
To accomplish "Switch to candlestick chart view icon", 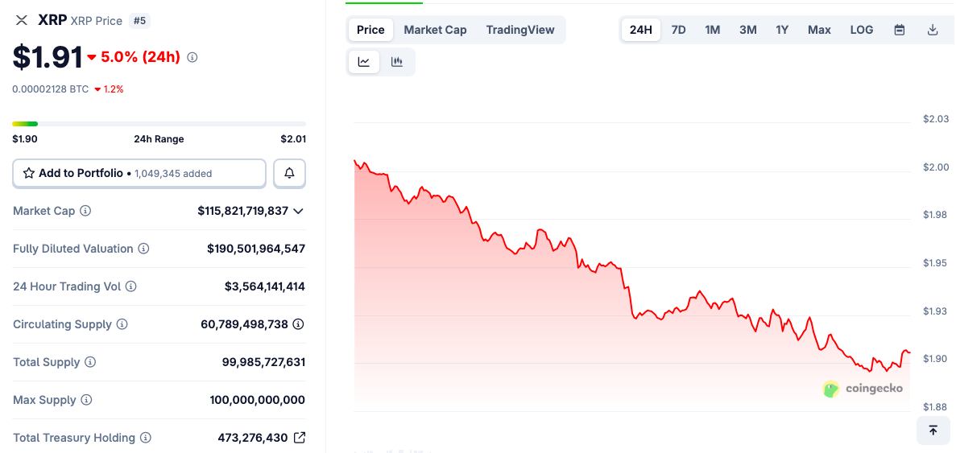I will coord(397,62).
